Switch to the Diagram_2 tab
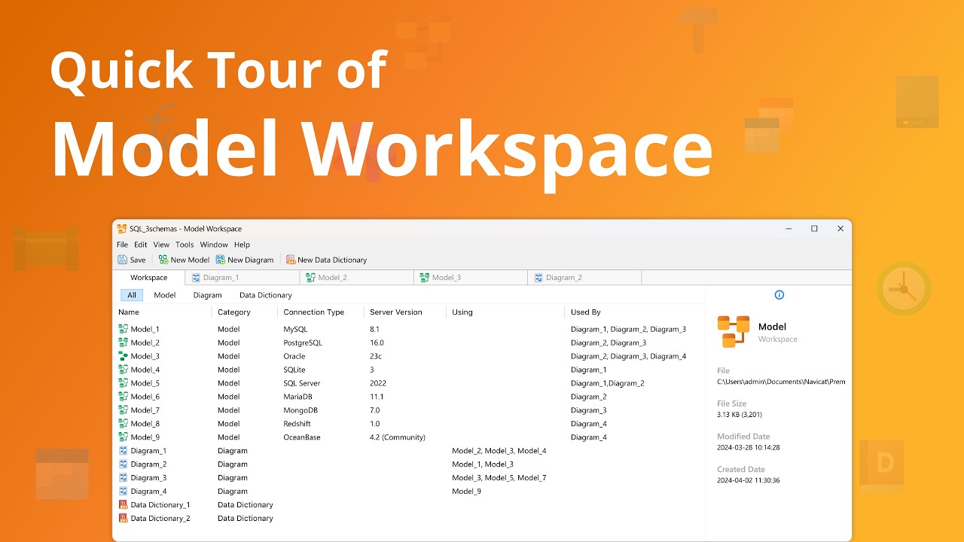This screenshot has height=542, width=964. coord(584,278)
